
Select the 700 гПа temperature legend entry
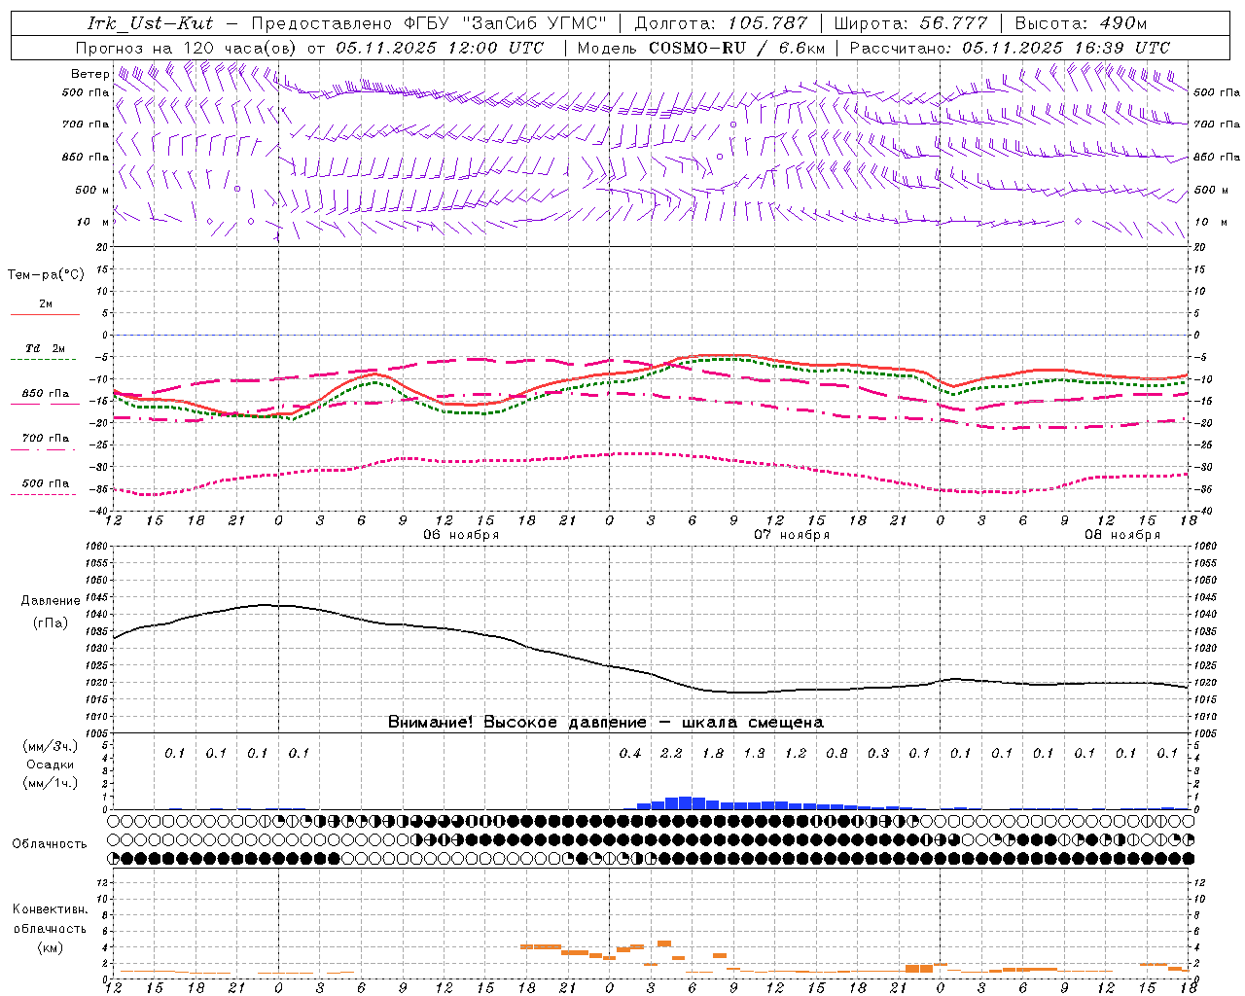coord(45,439)
